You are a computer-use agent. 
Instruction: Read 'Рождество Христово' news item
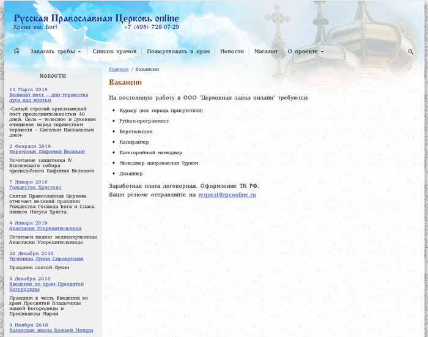pyautogui.click(x=35, y=187)
